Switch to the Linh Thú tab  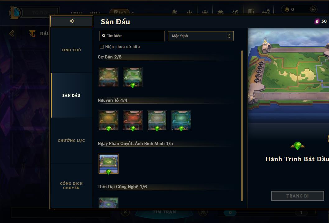pos(71,50)
